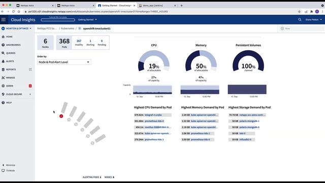Expand the Monitor & Optimize menu
This screenshot has width=325, height=183.
tap(17, 28)
